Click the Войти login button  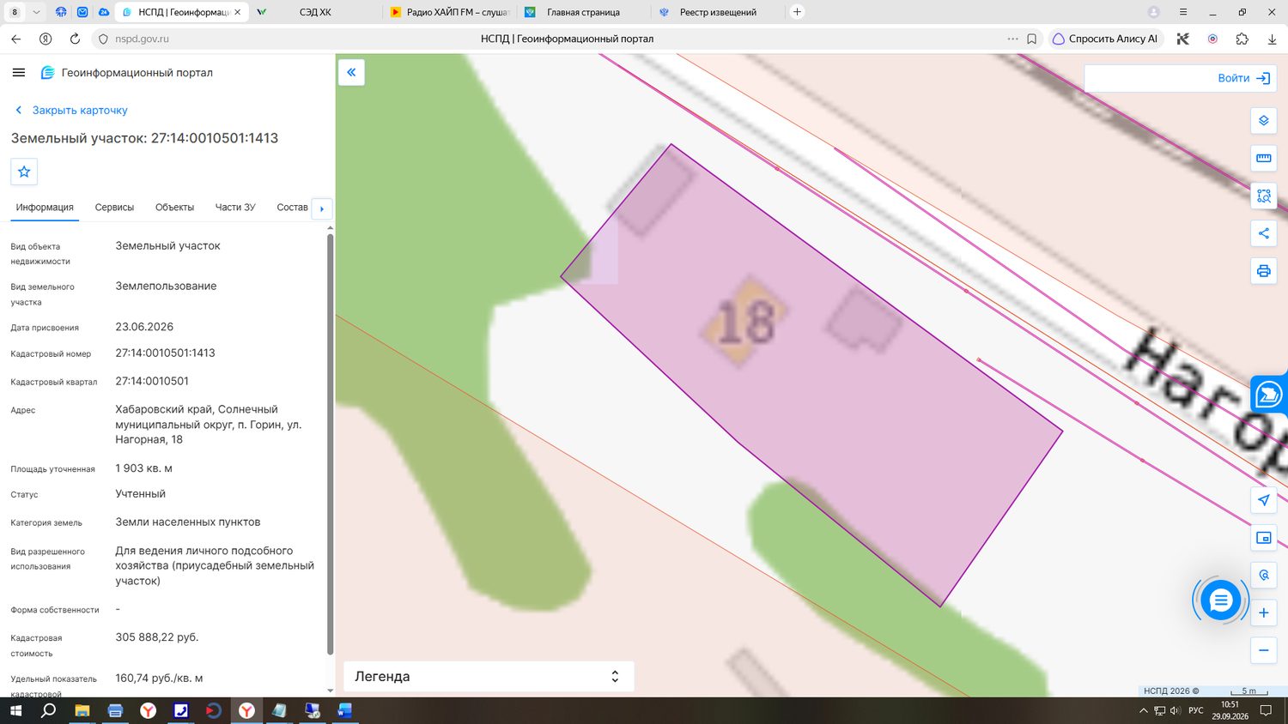coord(1242,78)
